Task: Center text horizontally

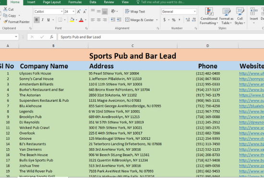Action: click(99, 20)
